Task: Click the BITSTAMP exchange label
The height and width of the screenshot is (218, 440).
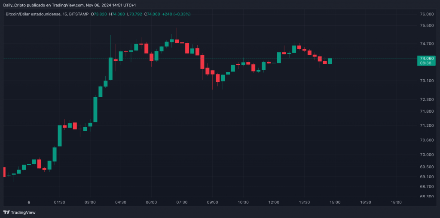Action: point(78,14)
